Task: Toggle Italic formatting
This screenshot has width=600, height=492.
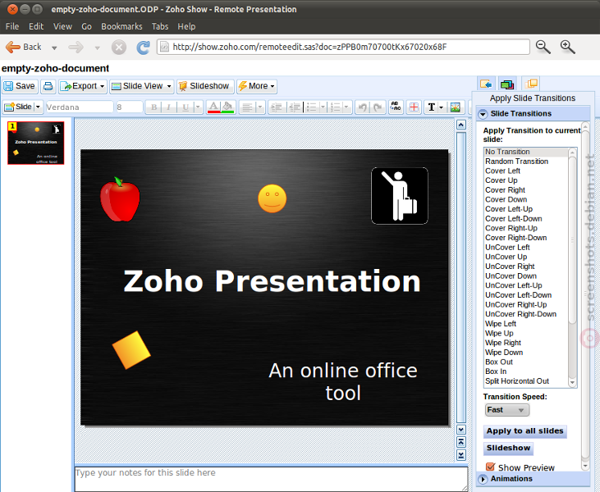Action: click(x=168, y=107)
